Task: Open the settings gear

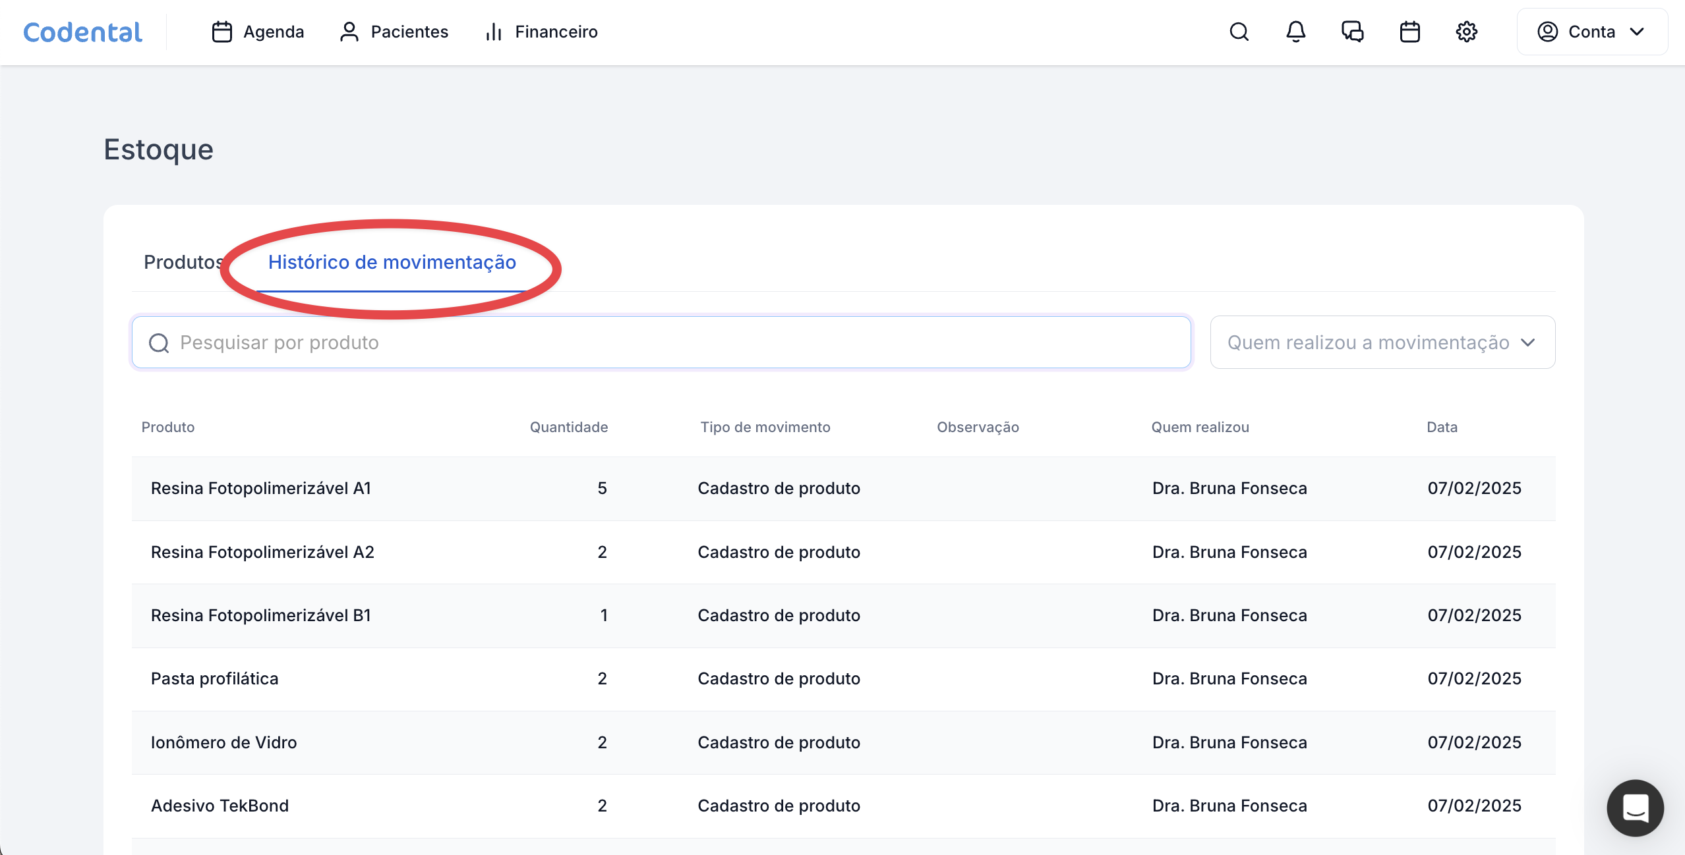Action: point(1466,32)
